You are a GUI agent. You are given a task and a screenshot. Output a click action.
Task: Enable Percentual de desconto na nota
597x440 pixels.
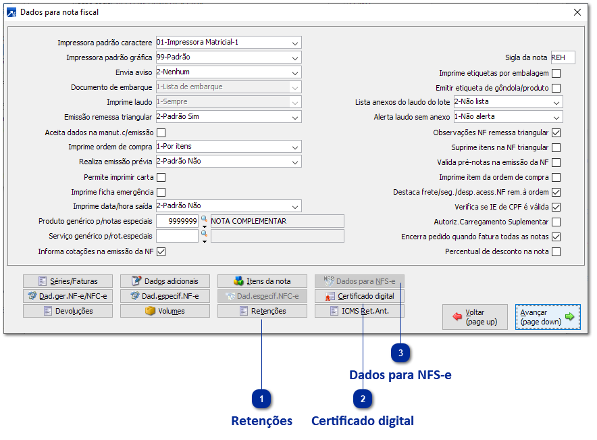(x=556, y=251)
